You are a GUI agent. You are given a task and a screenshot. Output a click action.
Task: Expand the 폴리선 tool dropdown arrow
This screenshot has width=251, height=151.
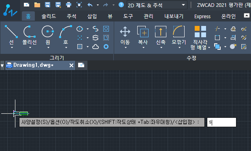coord(30,47)
